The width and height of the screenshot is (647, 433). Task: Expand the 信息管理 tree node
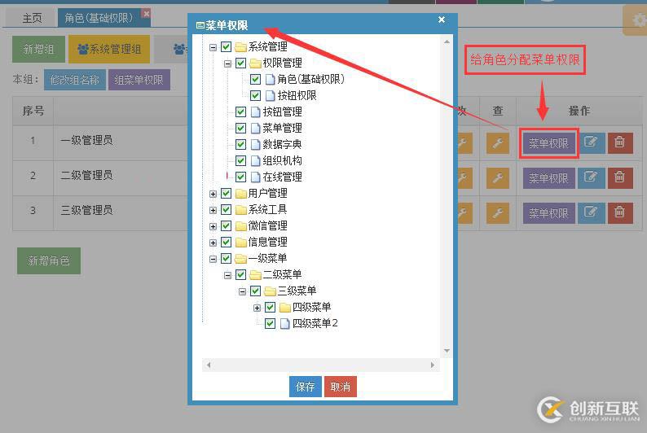coord(213,243)
